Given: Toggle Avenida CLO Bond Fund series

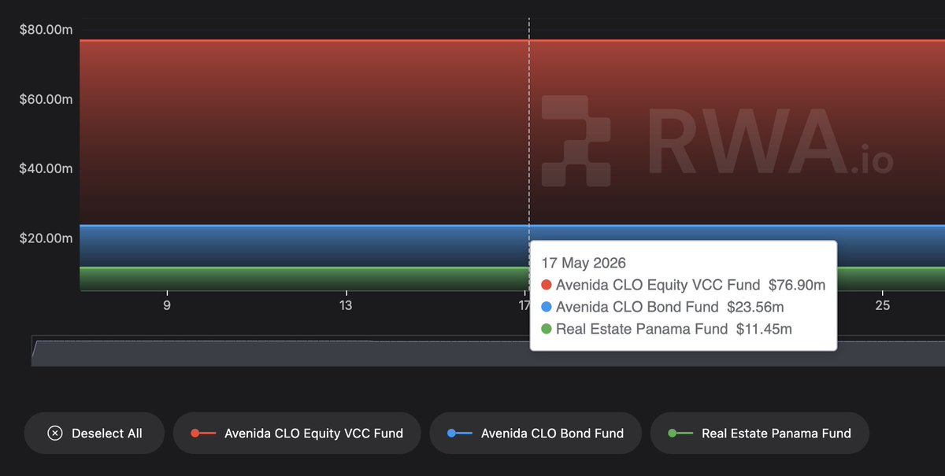Looking at the screenshot, I should point(535,433).
